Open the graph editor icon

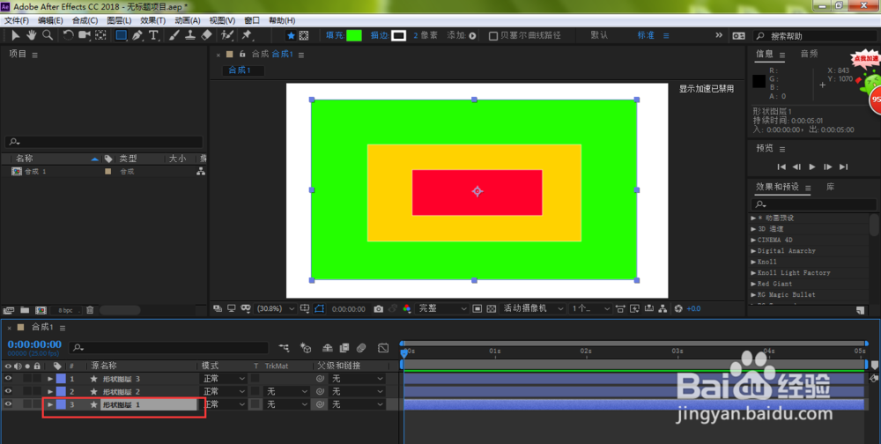tap(383, 349)
